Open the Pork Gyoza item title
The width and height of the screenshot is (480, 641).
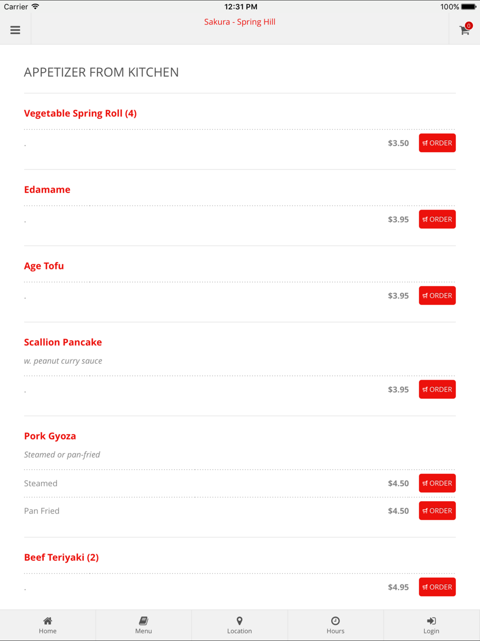[50, 436]
